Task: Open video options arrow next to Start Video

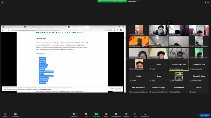Action: click(19, 114)
